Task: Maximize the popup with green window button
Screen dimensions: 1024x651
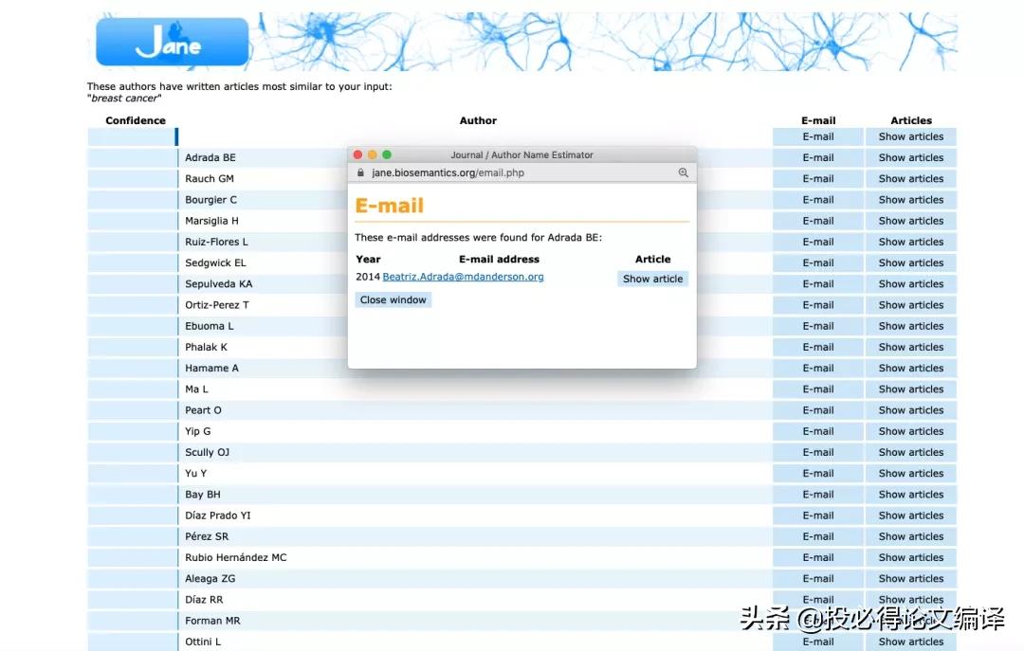Action: [387, 154]
